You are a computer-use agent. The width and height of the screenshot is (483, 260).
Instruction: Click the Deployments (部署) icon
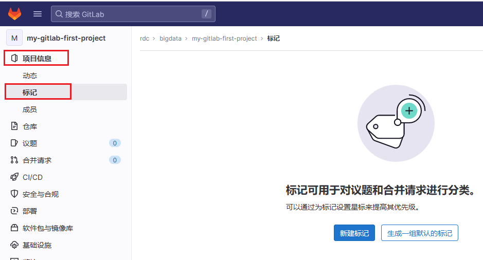(x=14, y=211)
